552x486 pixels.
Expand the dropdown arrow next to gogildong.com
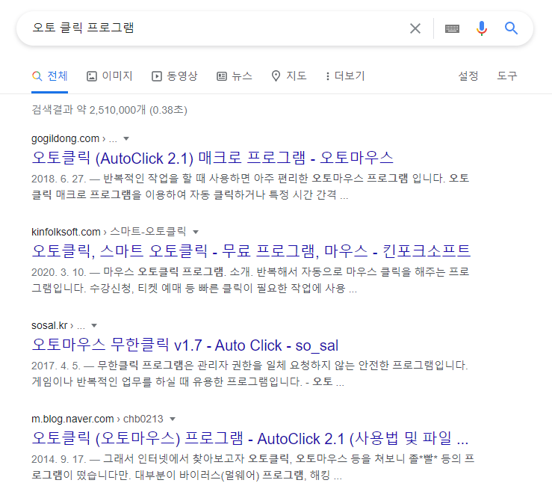(126, 139)
